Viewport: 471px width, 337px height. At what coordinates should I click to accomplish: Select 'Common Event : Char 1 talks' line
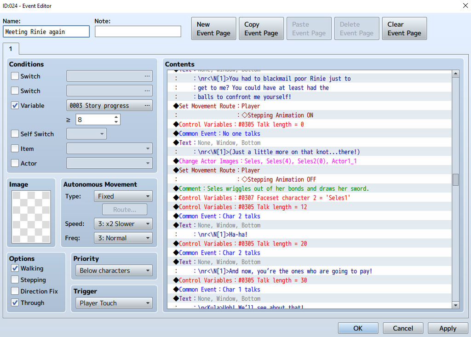tap(310, 289)
